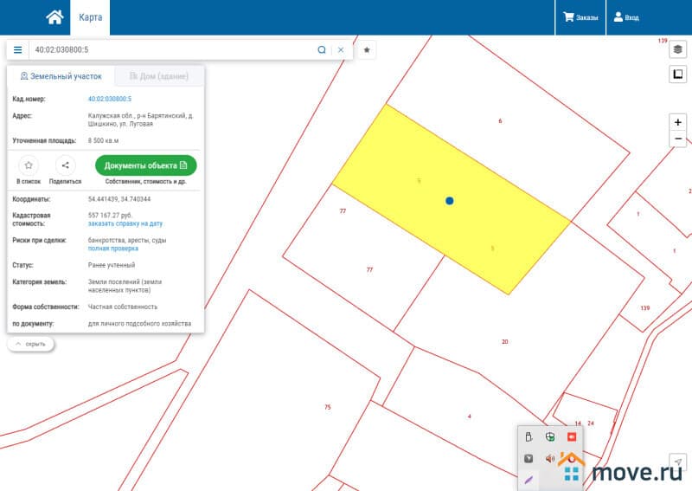The width and height of the screenshot is (692, 491).
Task: Follow the заказать справку на дату link
Action: click(x=125, y=223)
